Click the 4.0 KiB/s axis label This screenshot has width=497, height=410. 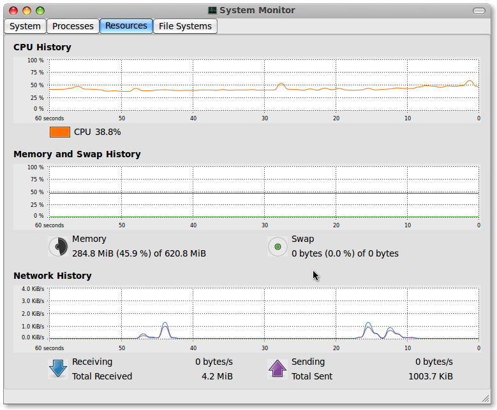(33, 289)
